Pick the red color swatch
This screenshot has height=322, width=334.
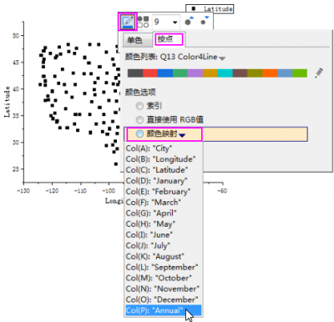click(x=150, y=73)
